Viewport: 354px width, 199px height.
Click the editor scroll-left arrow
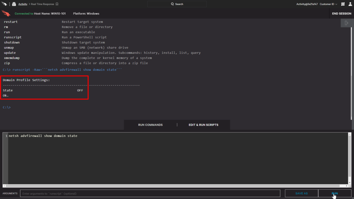pyautogui.click(x=4, y=186)
